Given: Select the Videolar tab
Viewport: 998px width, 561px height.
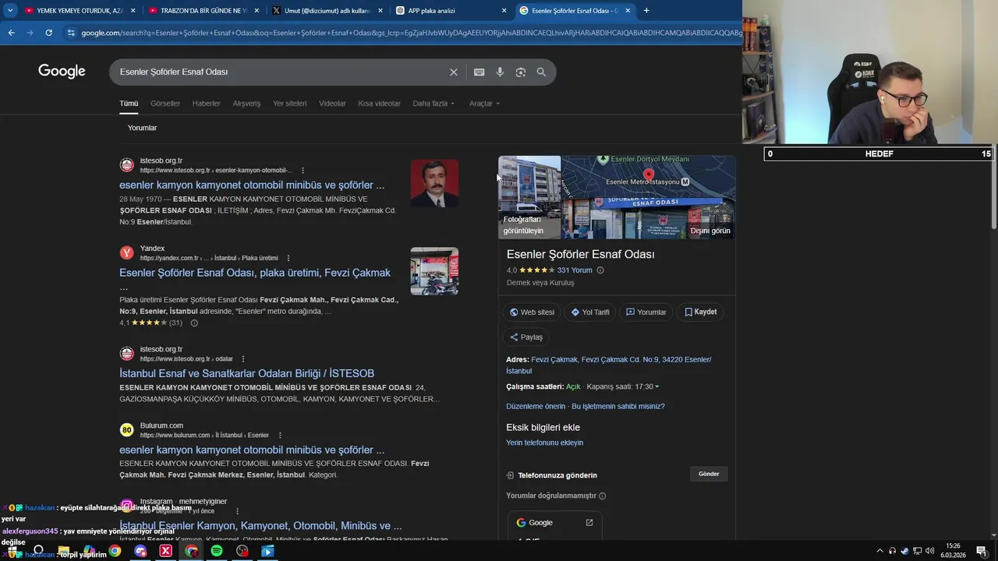Looking at the screenshot, I should [x=332, y=104].
